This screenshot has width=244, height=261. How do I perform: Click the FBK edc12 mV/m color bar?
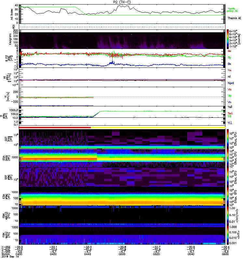227,216
